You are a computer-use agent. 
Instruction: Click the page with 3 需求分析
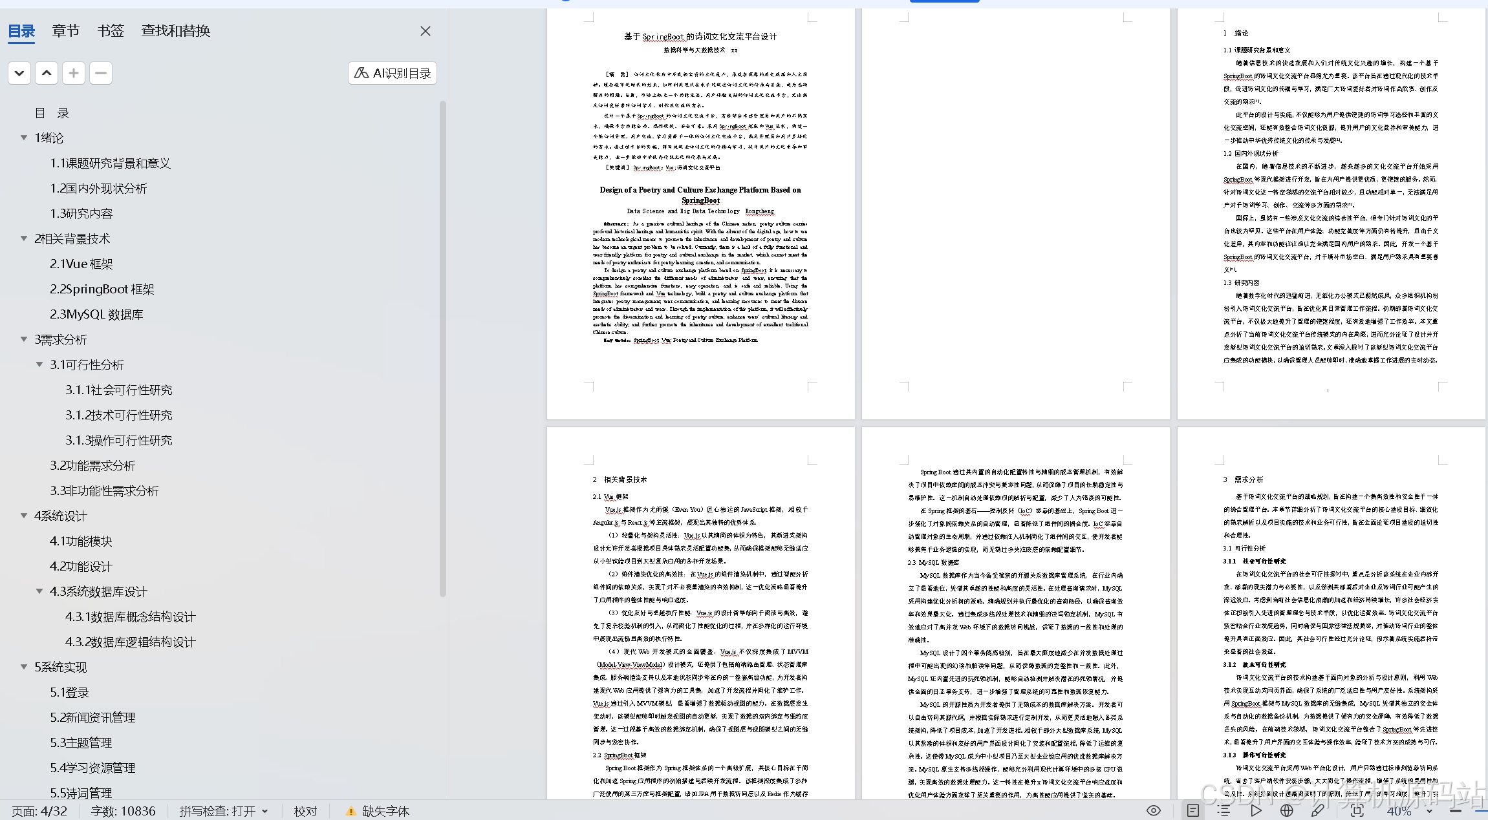[1331, 613]
